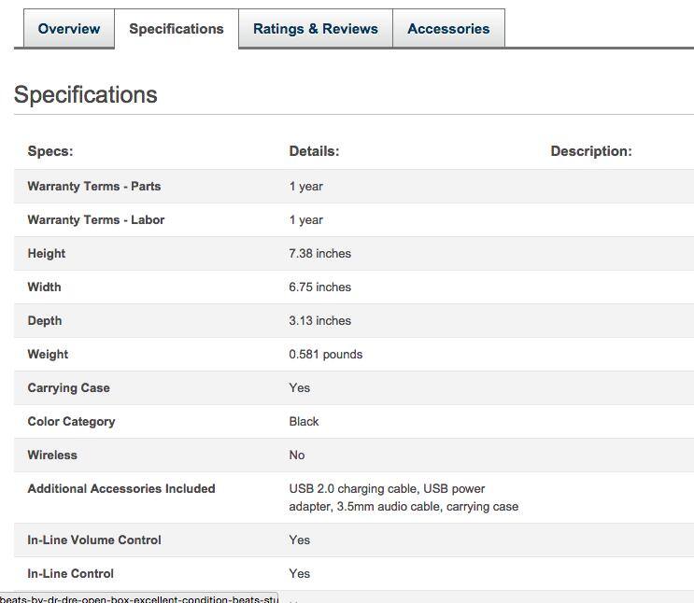Click the Weight value 0.581 pounds
This screenshot has width=694, height=603.
[326, 355]
